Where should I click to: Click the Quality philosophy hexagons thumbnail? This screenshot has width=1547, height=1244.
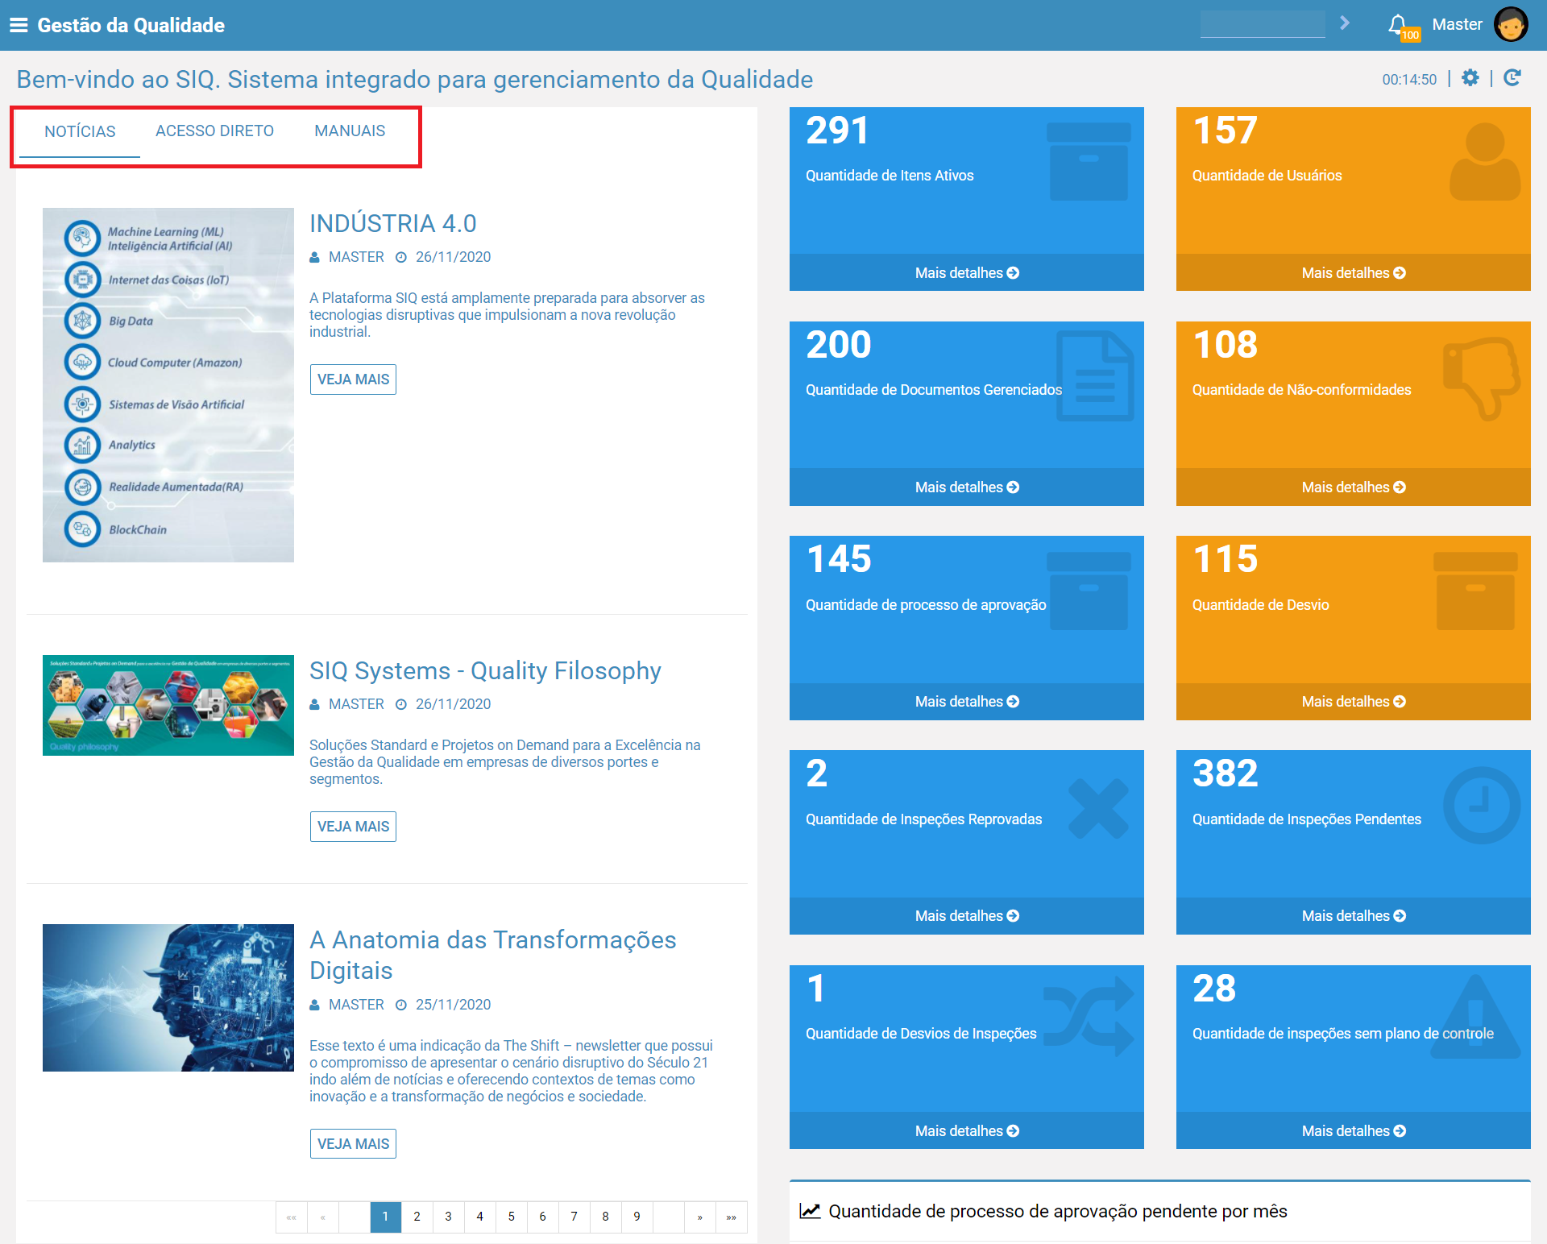click(x=168, y=705)
